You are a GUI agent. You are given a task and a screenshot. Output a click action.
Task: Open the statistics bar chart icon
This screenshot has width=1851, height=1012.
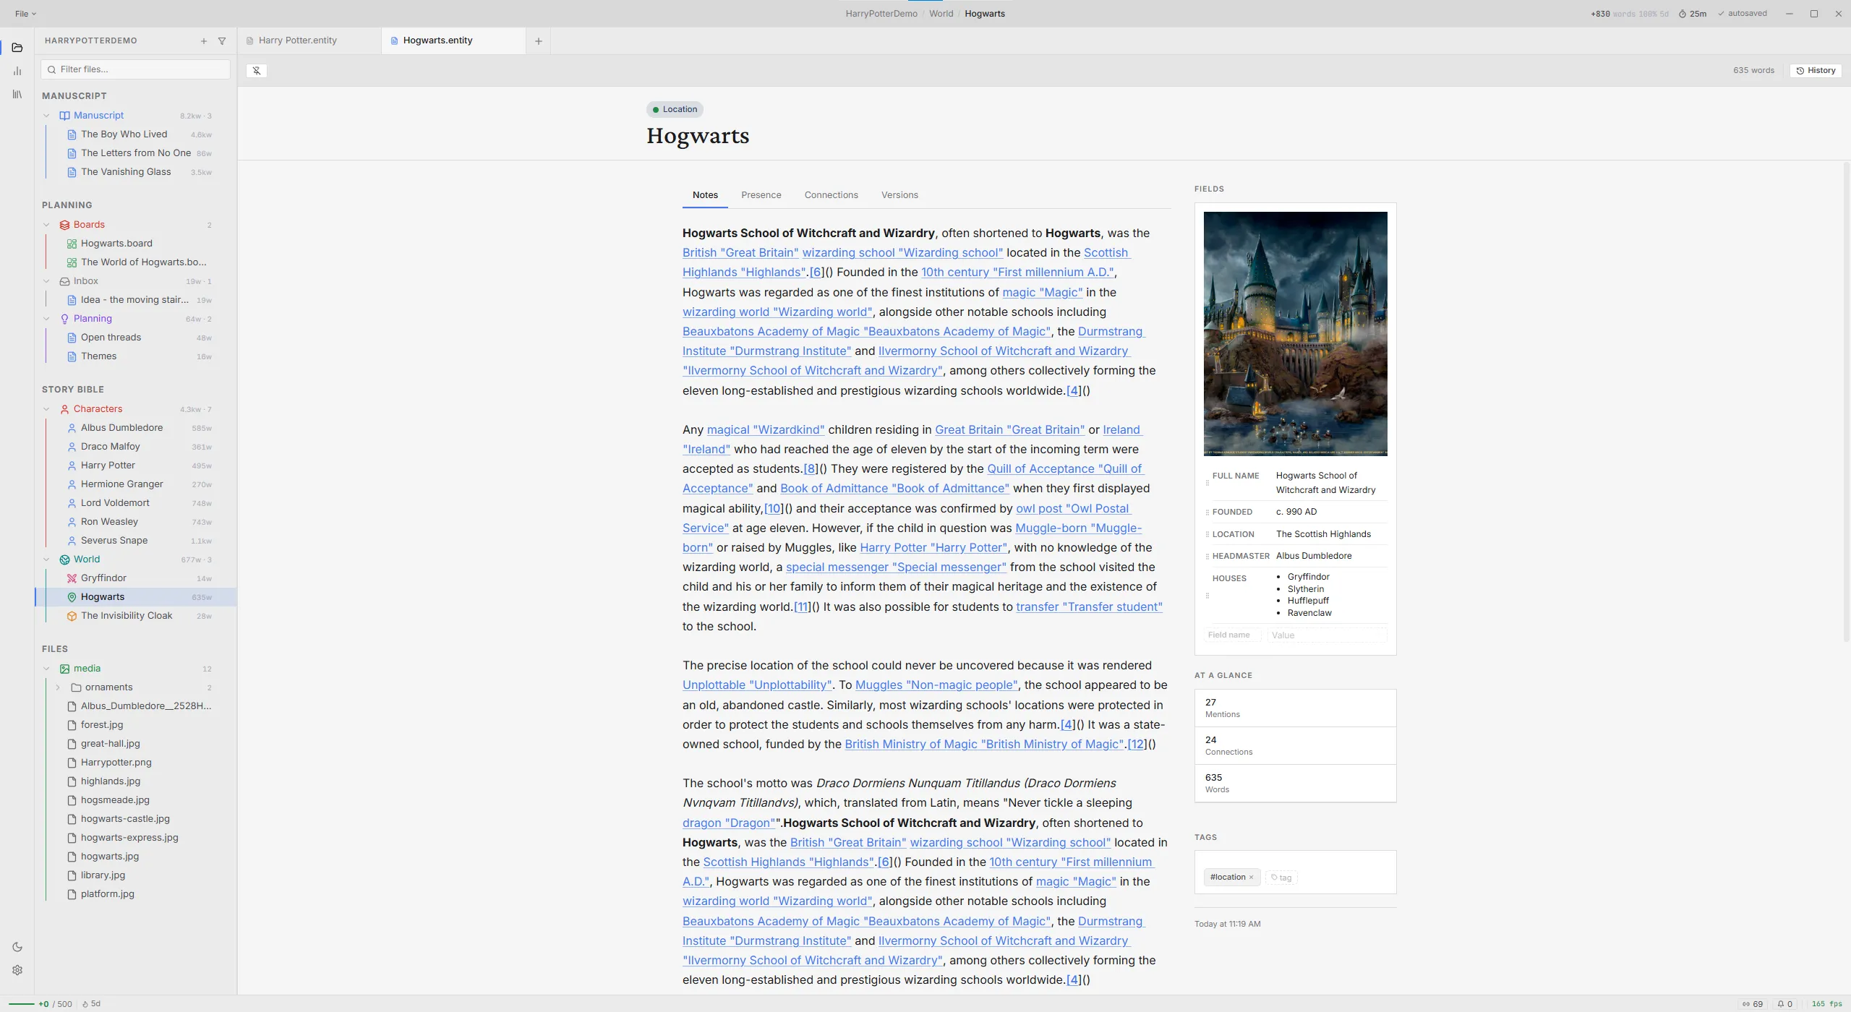[x=17, y=71]
